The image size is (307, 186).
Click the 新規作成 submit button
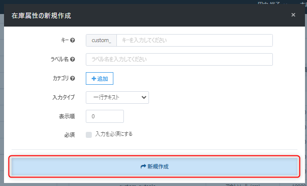[x=155, y=166]
